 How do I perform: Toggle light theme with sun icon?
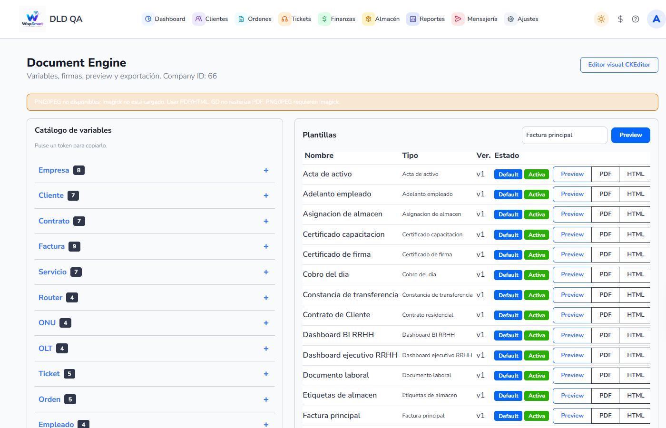point(601,19)
